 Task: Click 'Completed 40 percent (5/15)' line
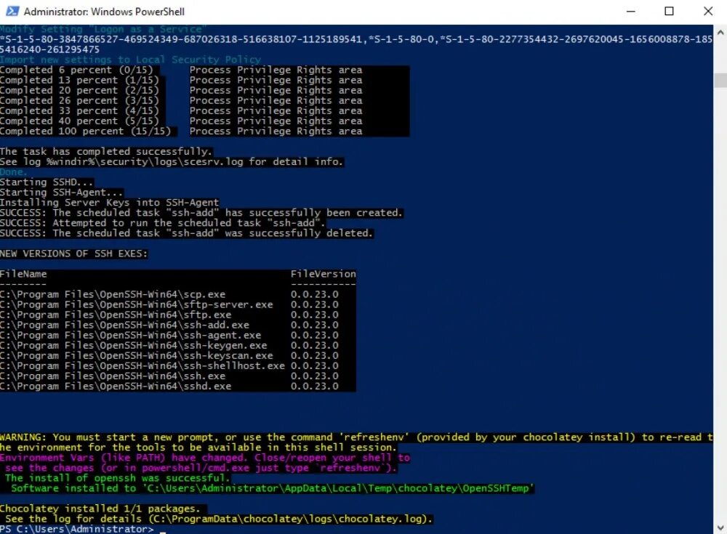click(79, 121)
